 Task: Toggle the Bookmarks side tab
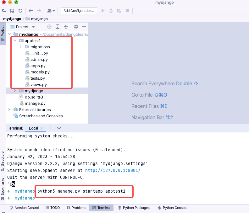3,189
